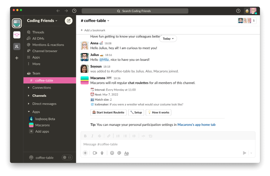Expand the Connections section
This screenshot has height=176, width=270.
[x=29, y=88]
